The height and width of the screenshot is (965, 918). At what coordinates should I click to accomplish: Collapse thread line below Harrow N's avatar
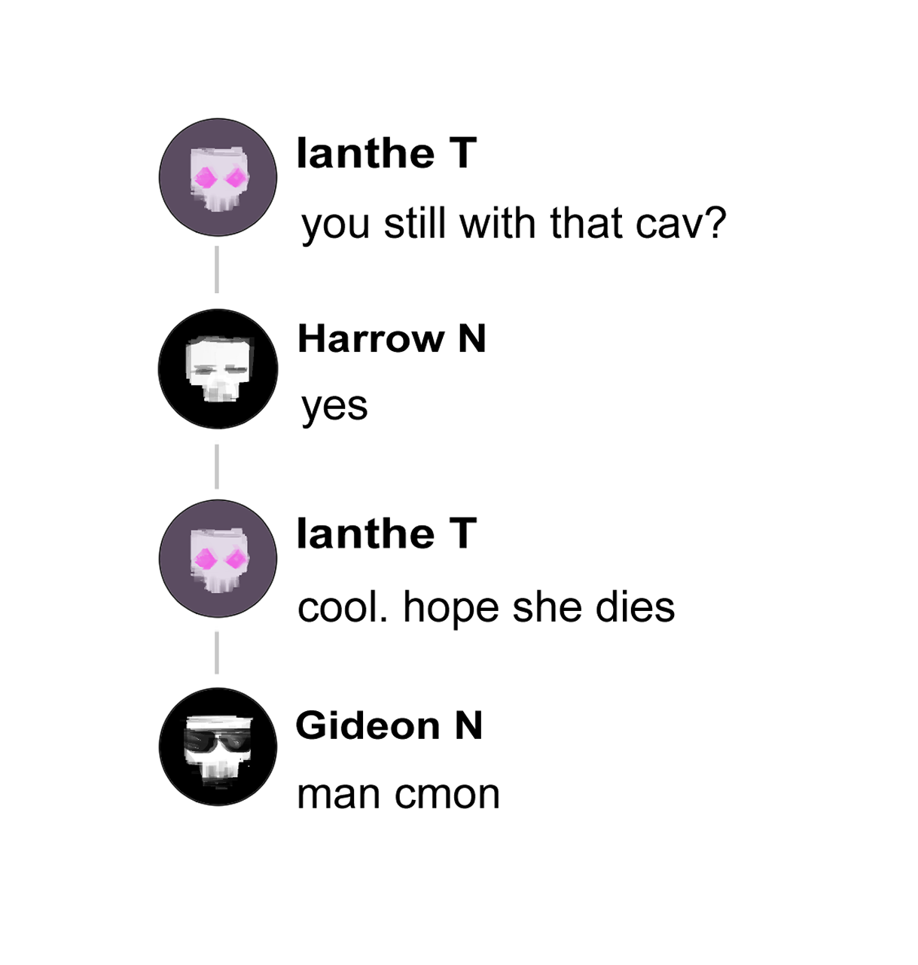[217, 466]
